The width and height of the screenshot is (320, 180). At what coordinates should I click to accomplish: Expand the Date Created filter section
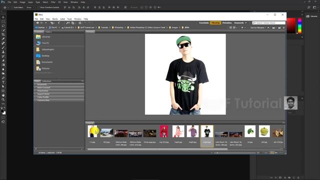pos(59,87)
